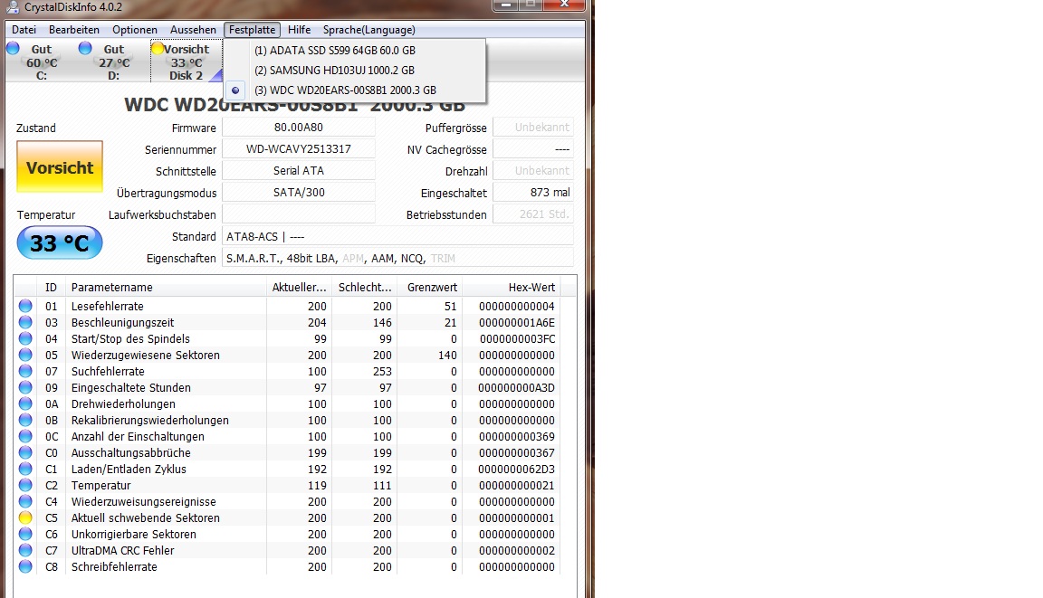Viewport: 1043px width, 598px height.
Task: Click the Übertragungsmodus field SATA/300
Action: point(299,192)
